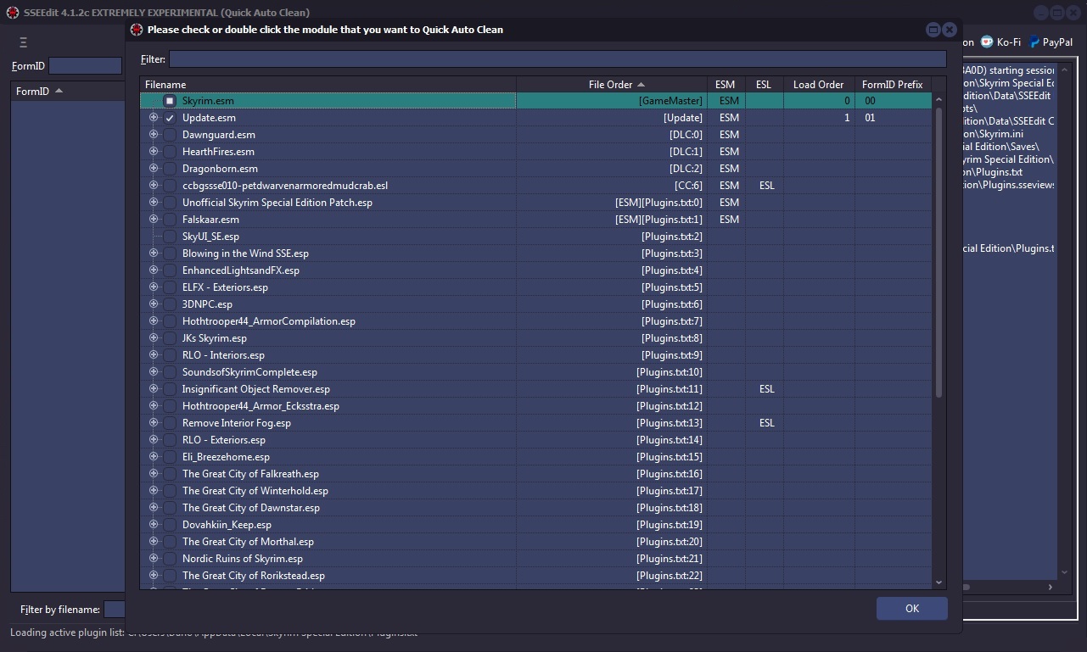Open the Ko-Fi donation link
Viewport: 1087px width, 652px height.
point(1001,42)
